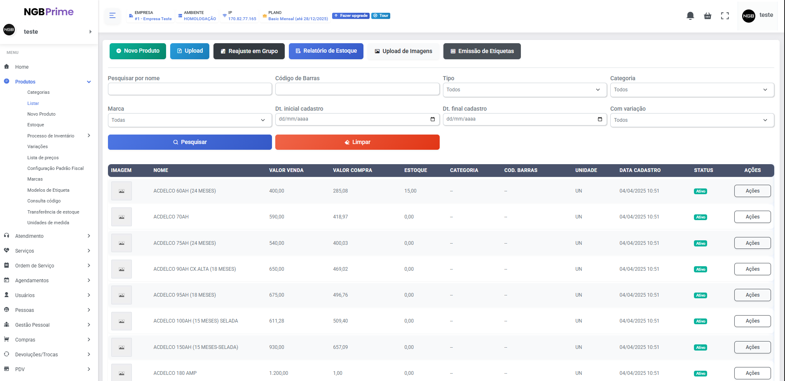Click calendar icon in Dt. inicial cadastro

point(432,119)
